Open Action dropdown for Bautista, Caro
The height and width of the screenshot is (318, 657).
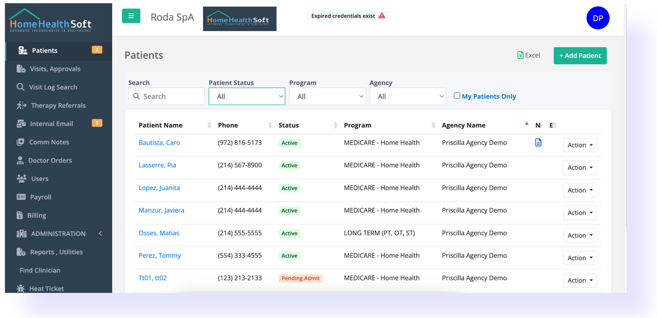coord(580,145)
